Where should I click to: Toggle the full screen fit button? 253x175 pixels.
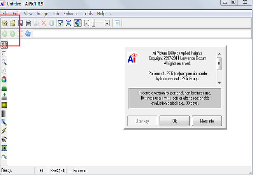(77, 23)
